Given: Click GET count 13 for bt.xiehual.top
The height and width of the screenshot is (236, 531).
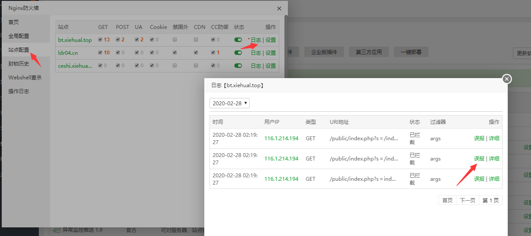Looking at the screenshot, I should click(107, 40).
